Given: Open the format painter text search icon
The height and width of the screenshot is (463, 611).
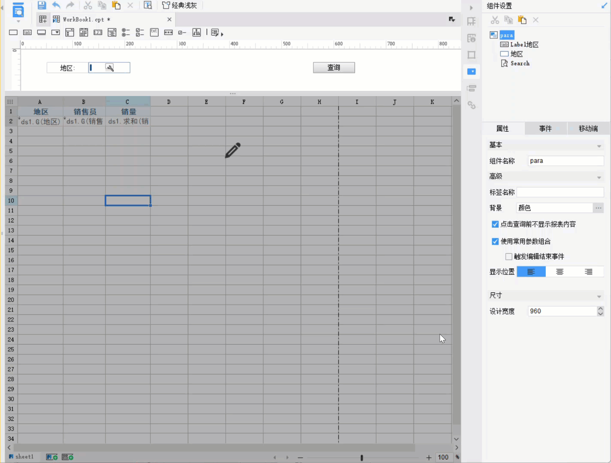Looking at the screenshot, I should [148, 6].
